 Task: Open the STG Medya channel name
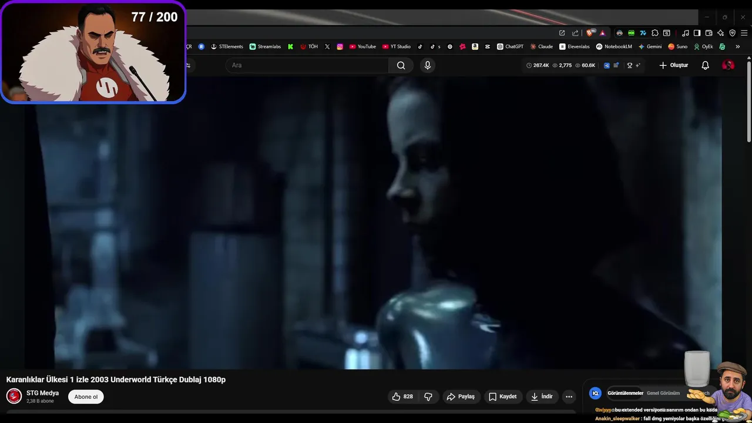pos(42,393)
